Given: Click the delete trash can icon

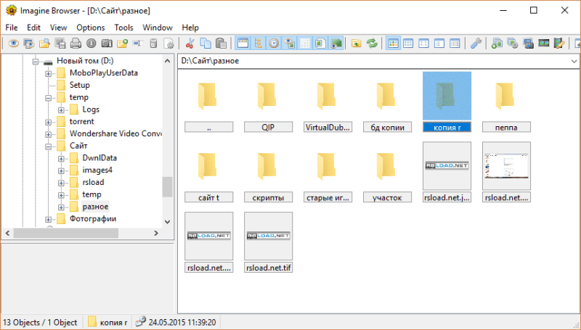Looking at the screenshot, I should (153, 44).
